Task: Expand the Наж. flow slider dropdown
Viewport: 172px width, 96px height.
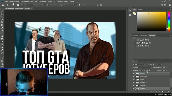Action: click(58, 5)
